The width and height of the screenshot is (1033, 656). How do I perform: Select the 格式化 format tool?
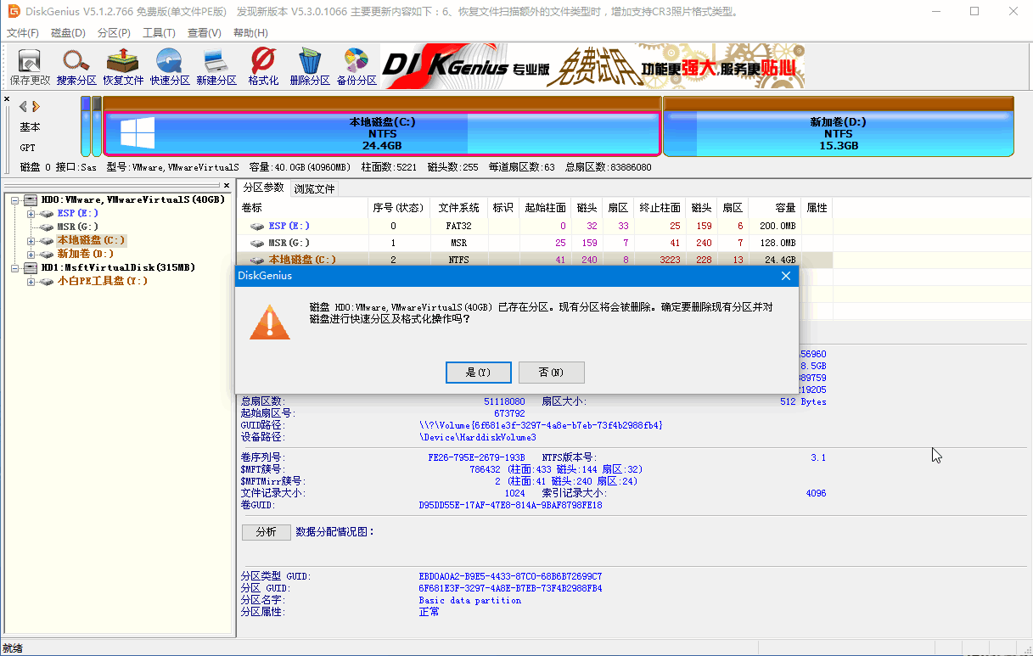[262, 66]
